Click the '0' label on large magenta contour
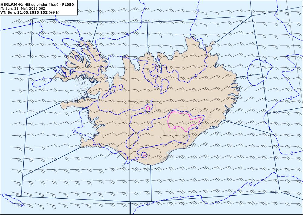The image size is (303, 215). (175, 127)
